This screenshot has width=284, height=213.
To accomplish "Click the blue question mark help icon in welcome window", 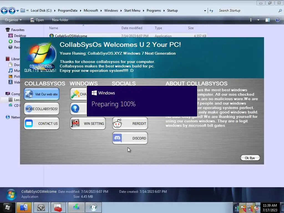I will pos(75,109).
